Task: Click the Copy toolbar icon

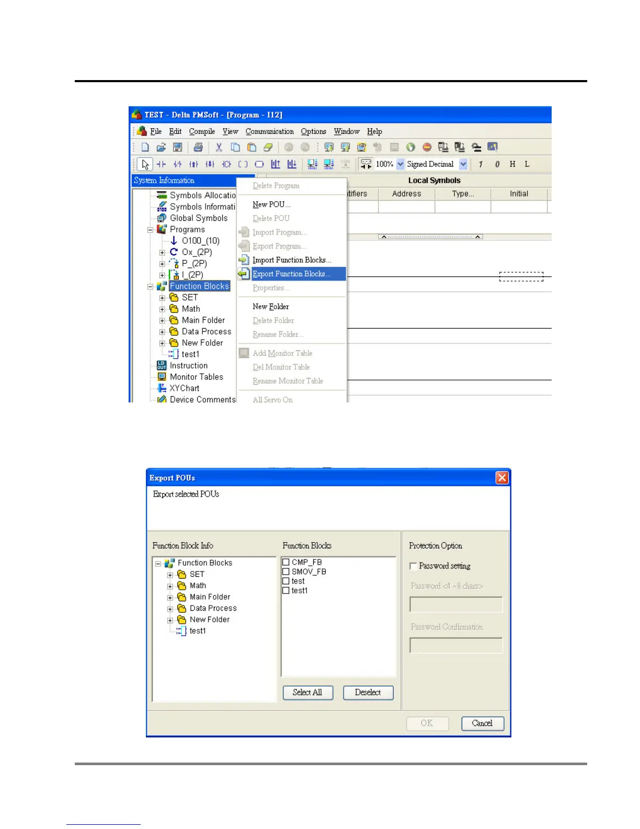Action: point(235,147)
